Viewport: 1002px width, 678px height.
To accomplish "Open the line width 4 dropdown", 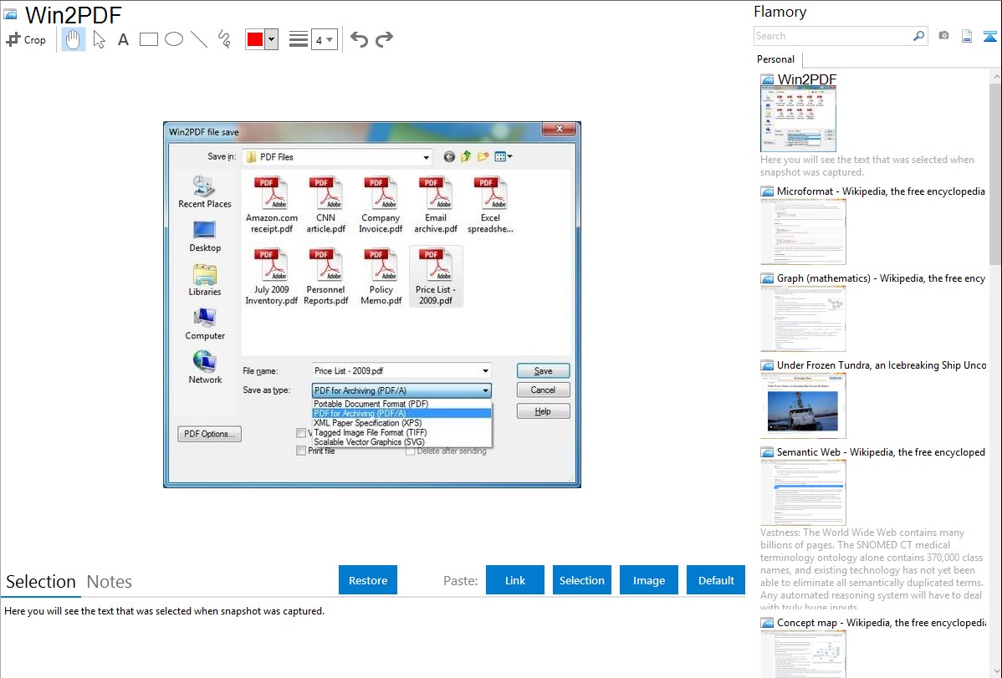I will 324,39.
